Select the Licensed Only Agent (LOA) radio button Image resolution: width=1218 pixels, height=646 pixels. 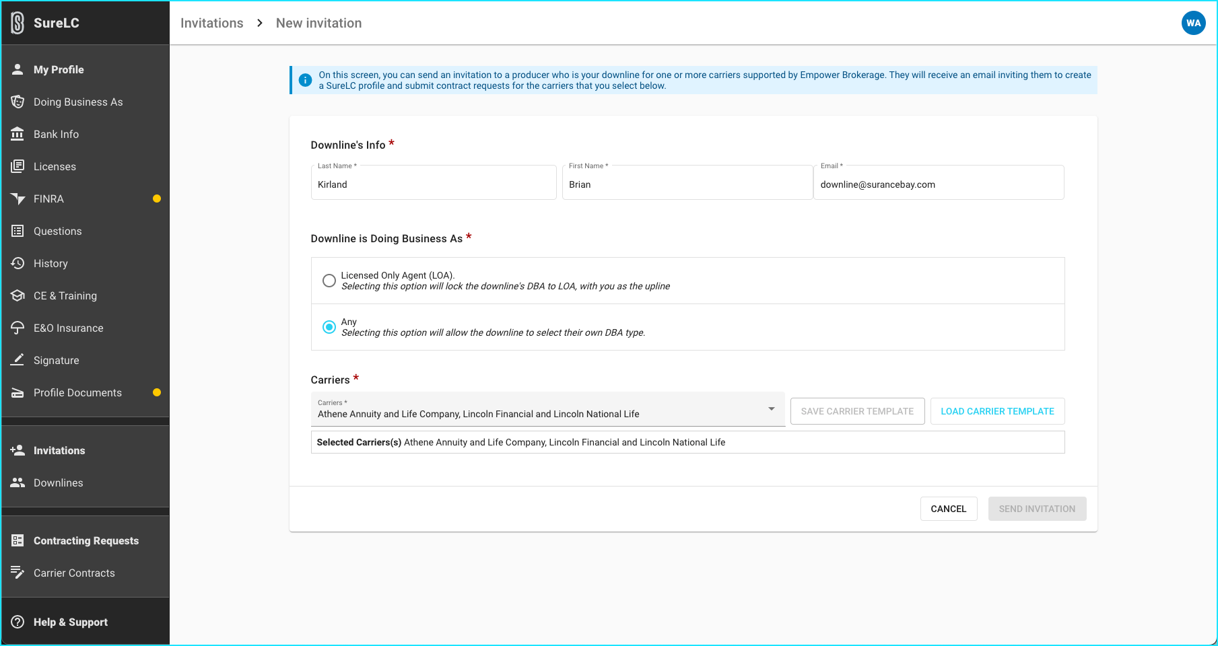click(x=329, y=281)
